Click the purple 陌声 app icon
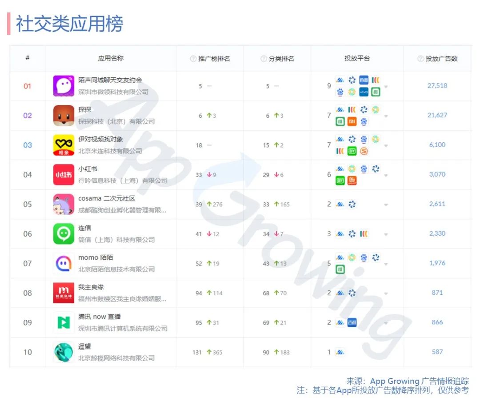Image resolution: width=480 pixels, height=398 pixels. [x=64, y=86]
